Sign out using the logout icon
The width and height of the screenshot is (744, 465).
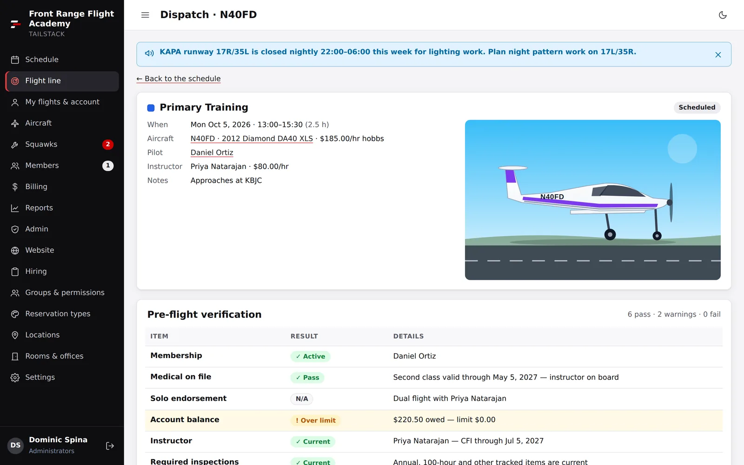pyautogui.click(x=110, y=445)
